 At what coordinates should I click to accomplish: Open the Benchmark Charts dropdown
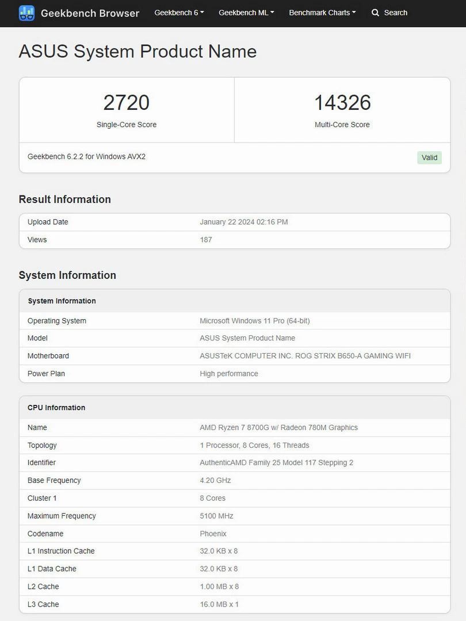(x=322, y=13)
